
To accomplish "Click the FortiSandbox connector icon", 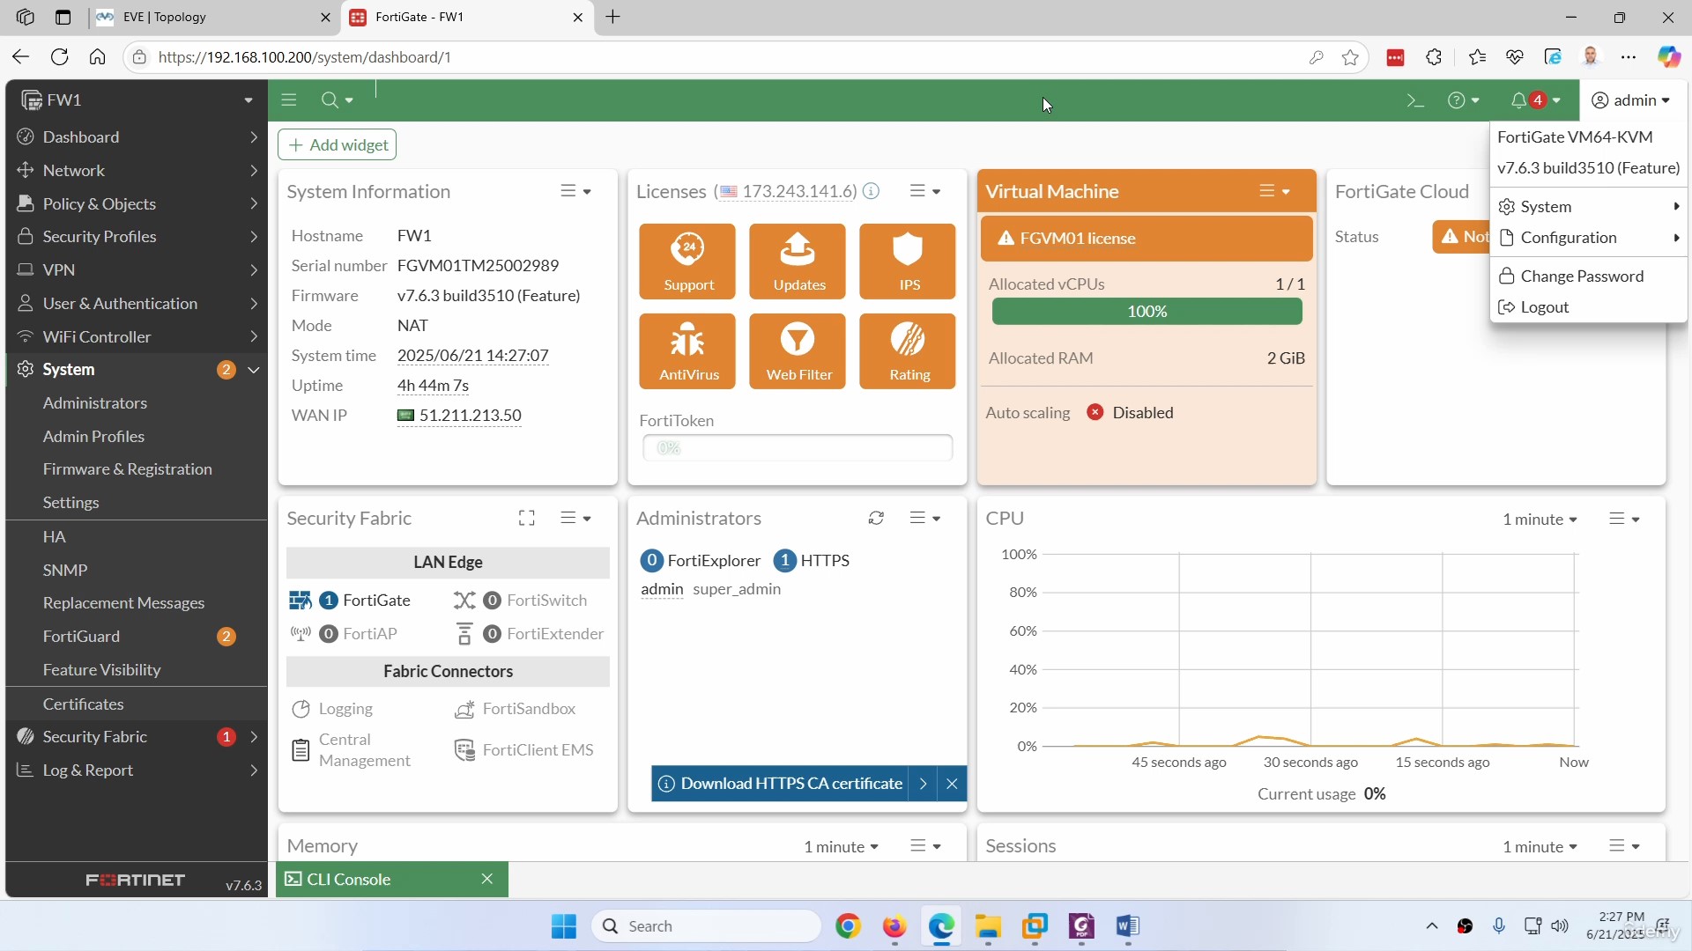I will 464,709.
